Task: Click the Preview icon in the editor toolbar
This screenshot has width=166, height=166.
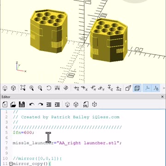Action: coord(67,105)
